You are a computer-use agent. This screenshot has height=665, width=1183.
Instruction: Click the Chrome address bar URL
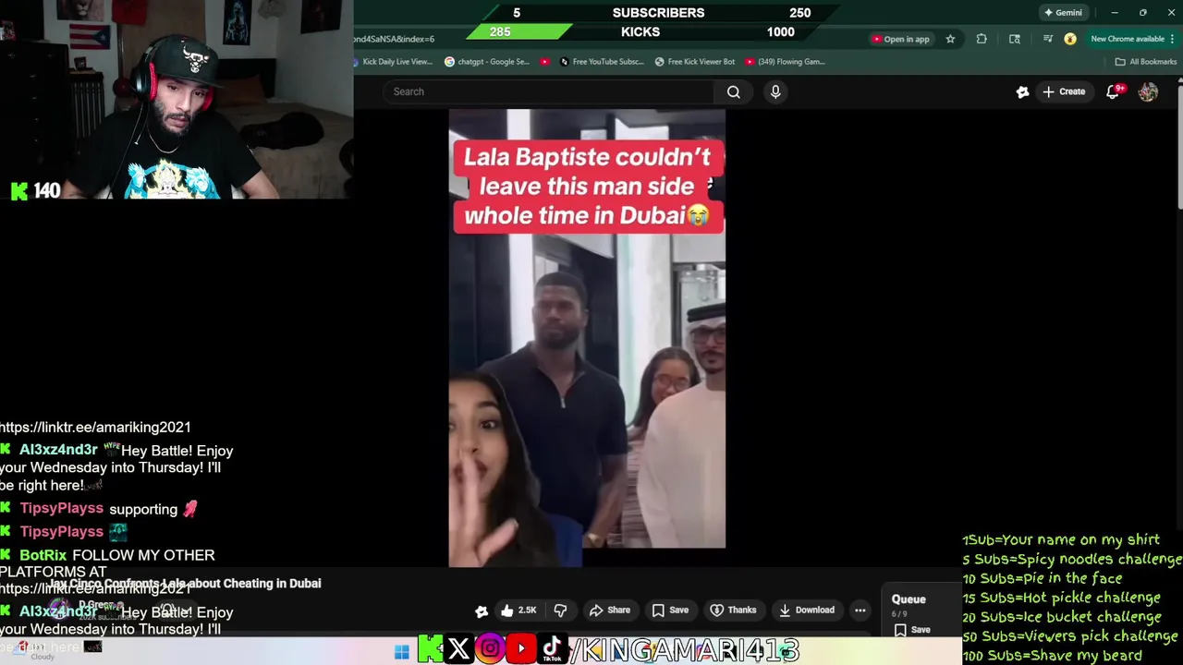pyautogui.click(x=394, y=39)
